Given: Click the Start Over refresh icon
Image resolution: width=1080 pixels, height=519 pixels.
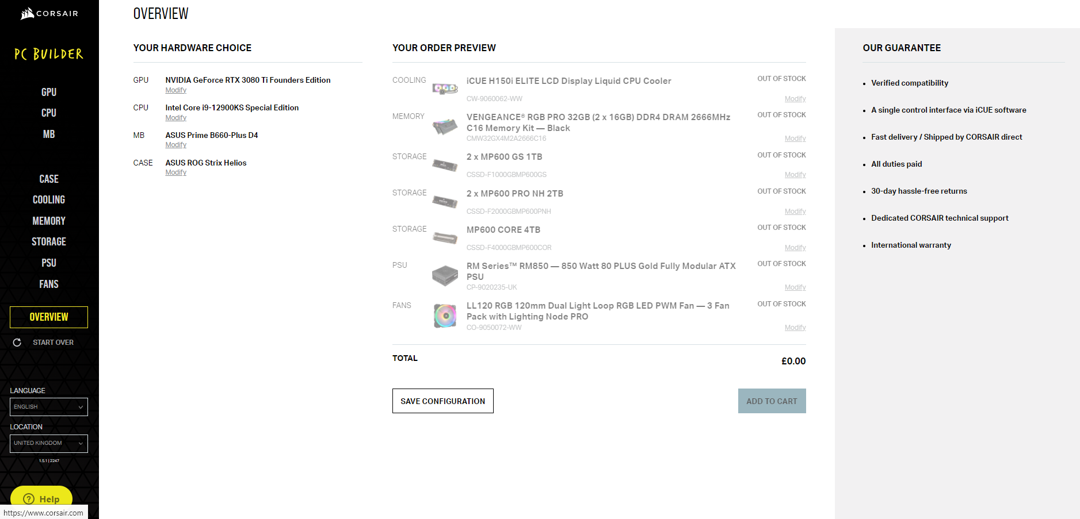Looking at the screenshot, I should (17, 343).
